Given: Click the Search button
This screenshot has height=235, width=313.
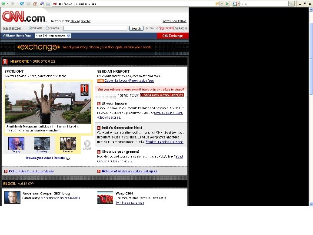Looking at the screenshot, I should (x=136, y=28).
